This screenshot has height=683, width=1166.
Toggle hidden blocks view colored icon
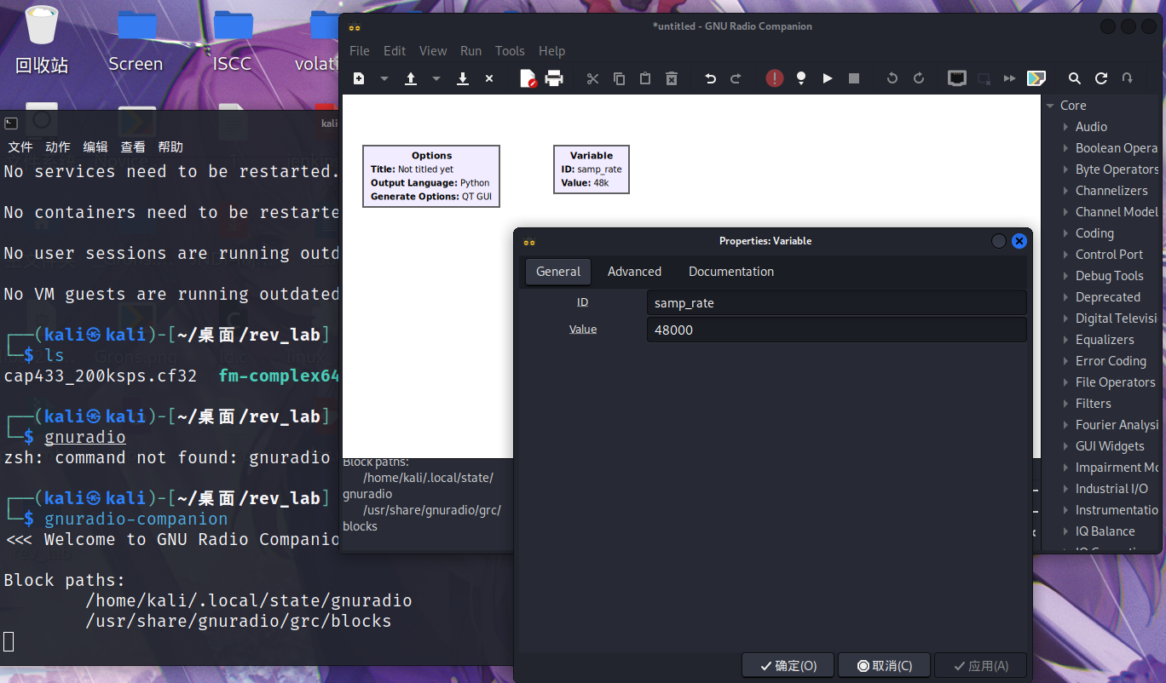point(1036,78)
